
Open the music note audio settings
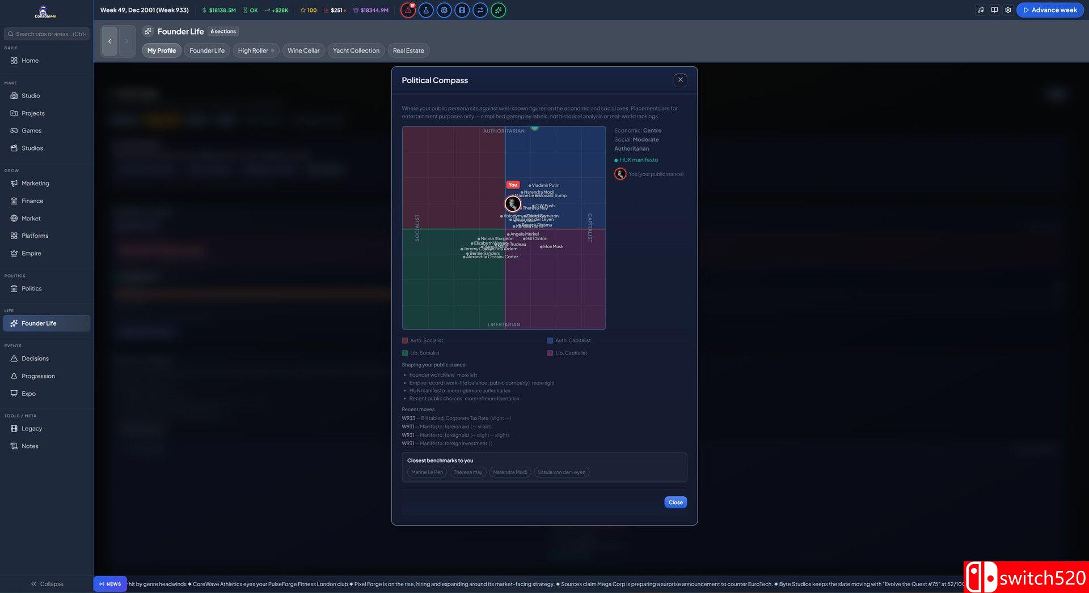(x=981, y=10)
